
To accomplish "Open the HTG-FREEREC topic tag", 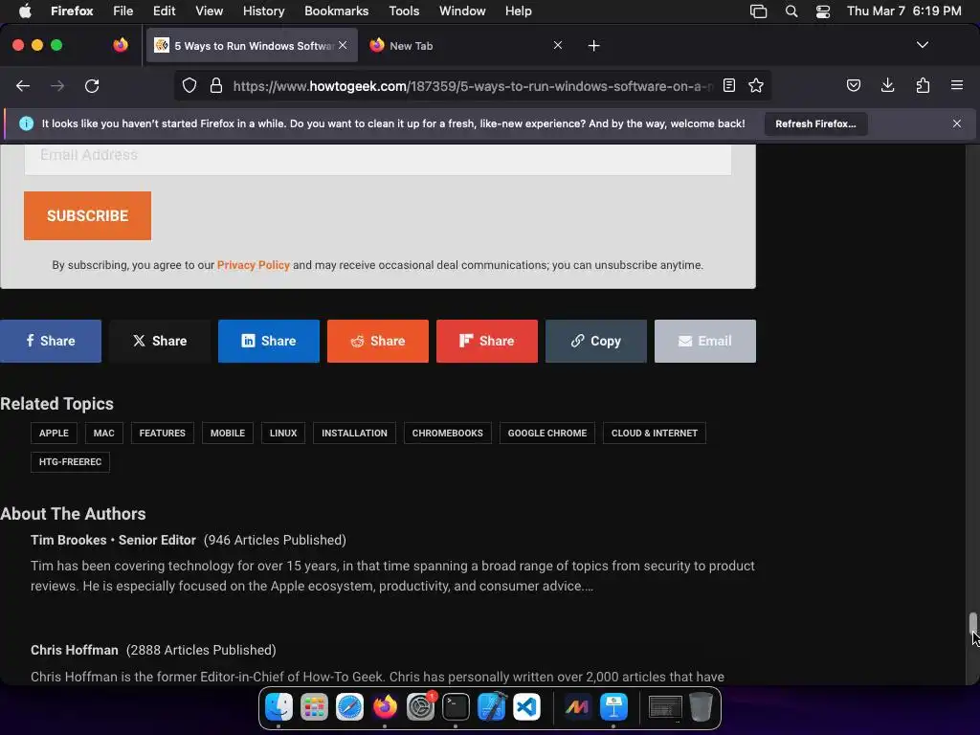I will click(70, 462).
